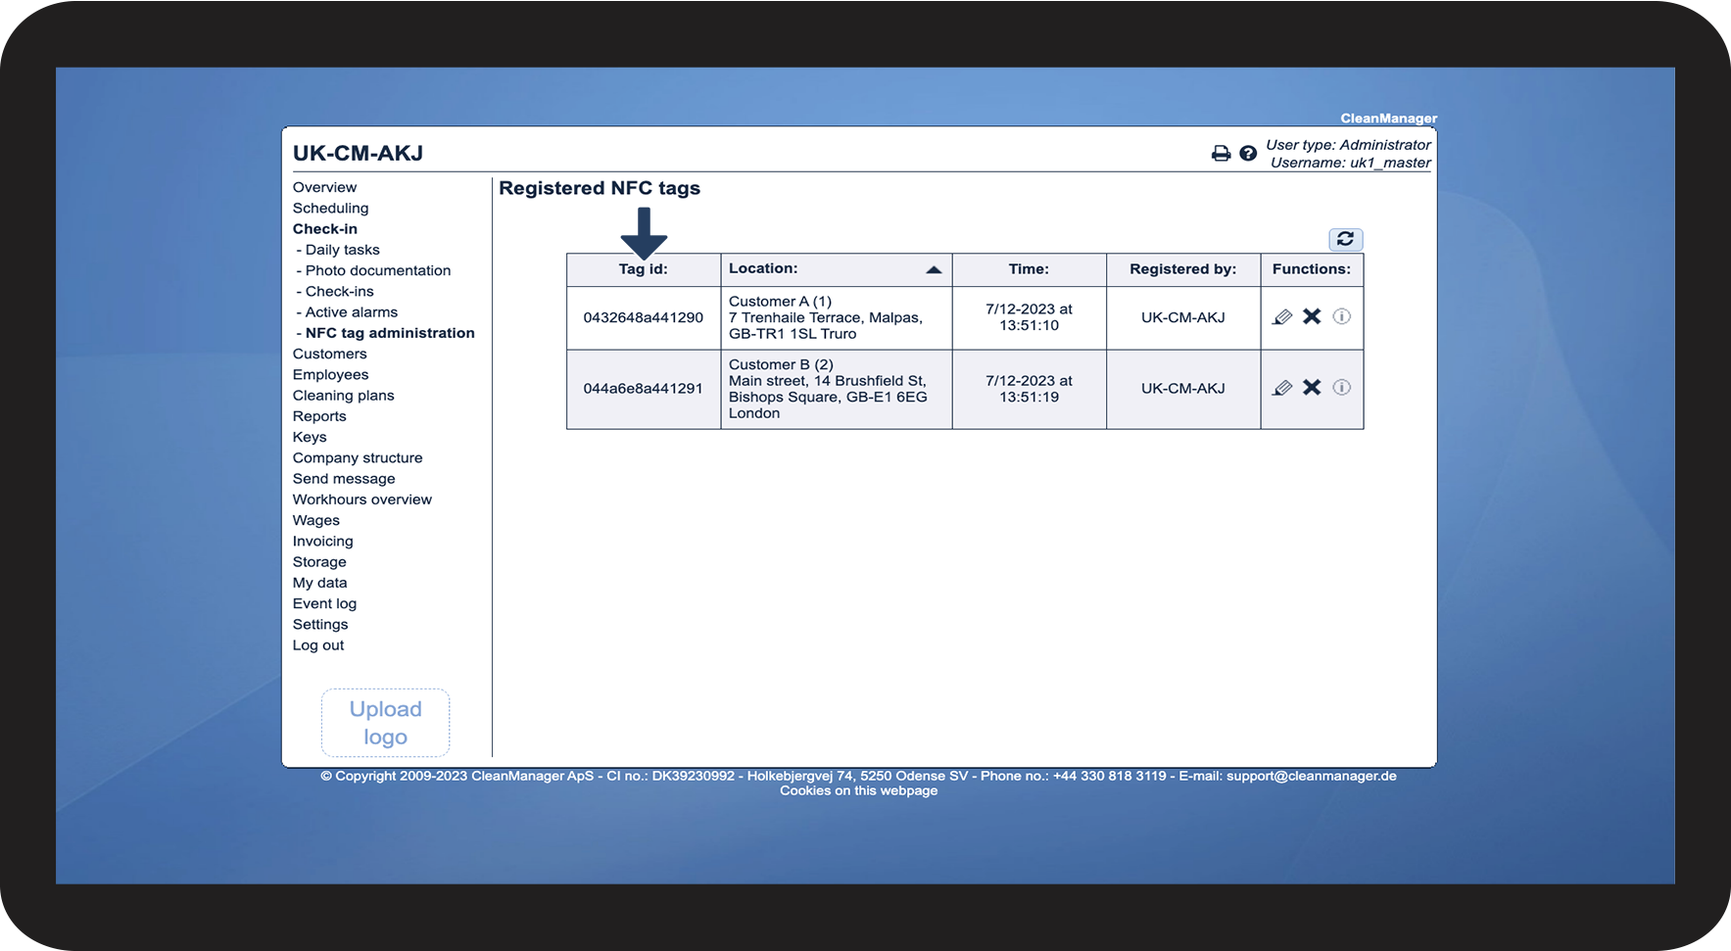Click the Tag id column header
1731x951 pixels.
point(643,269)
